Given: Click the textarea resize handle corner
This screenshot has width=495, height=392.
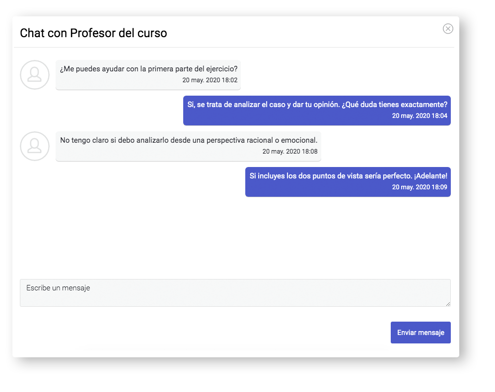Looking at the screenshot, I should (448, 304).
